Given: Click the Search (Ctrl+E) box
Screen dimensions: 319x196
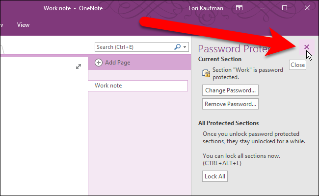Looking at the screenshot, I should pyautogui.click(x=133, y=47).
